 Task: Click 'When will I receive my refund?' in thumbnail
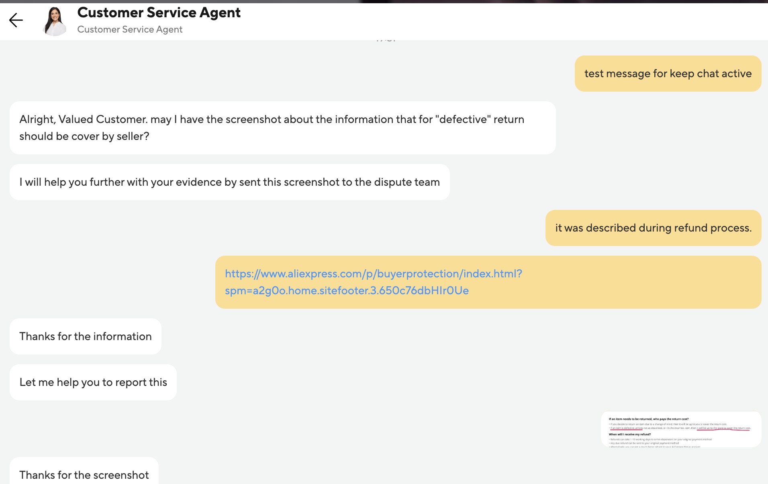630,435
